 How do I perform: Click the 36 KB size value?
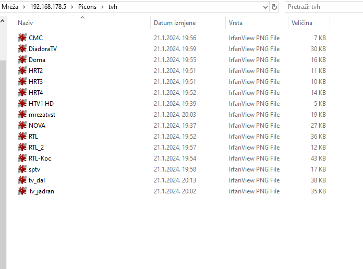point(318,137)
